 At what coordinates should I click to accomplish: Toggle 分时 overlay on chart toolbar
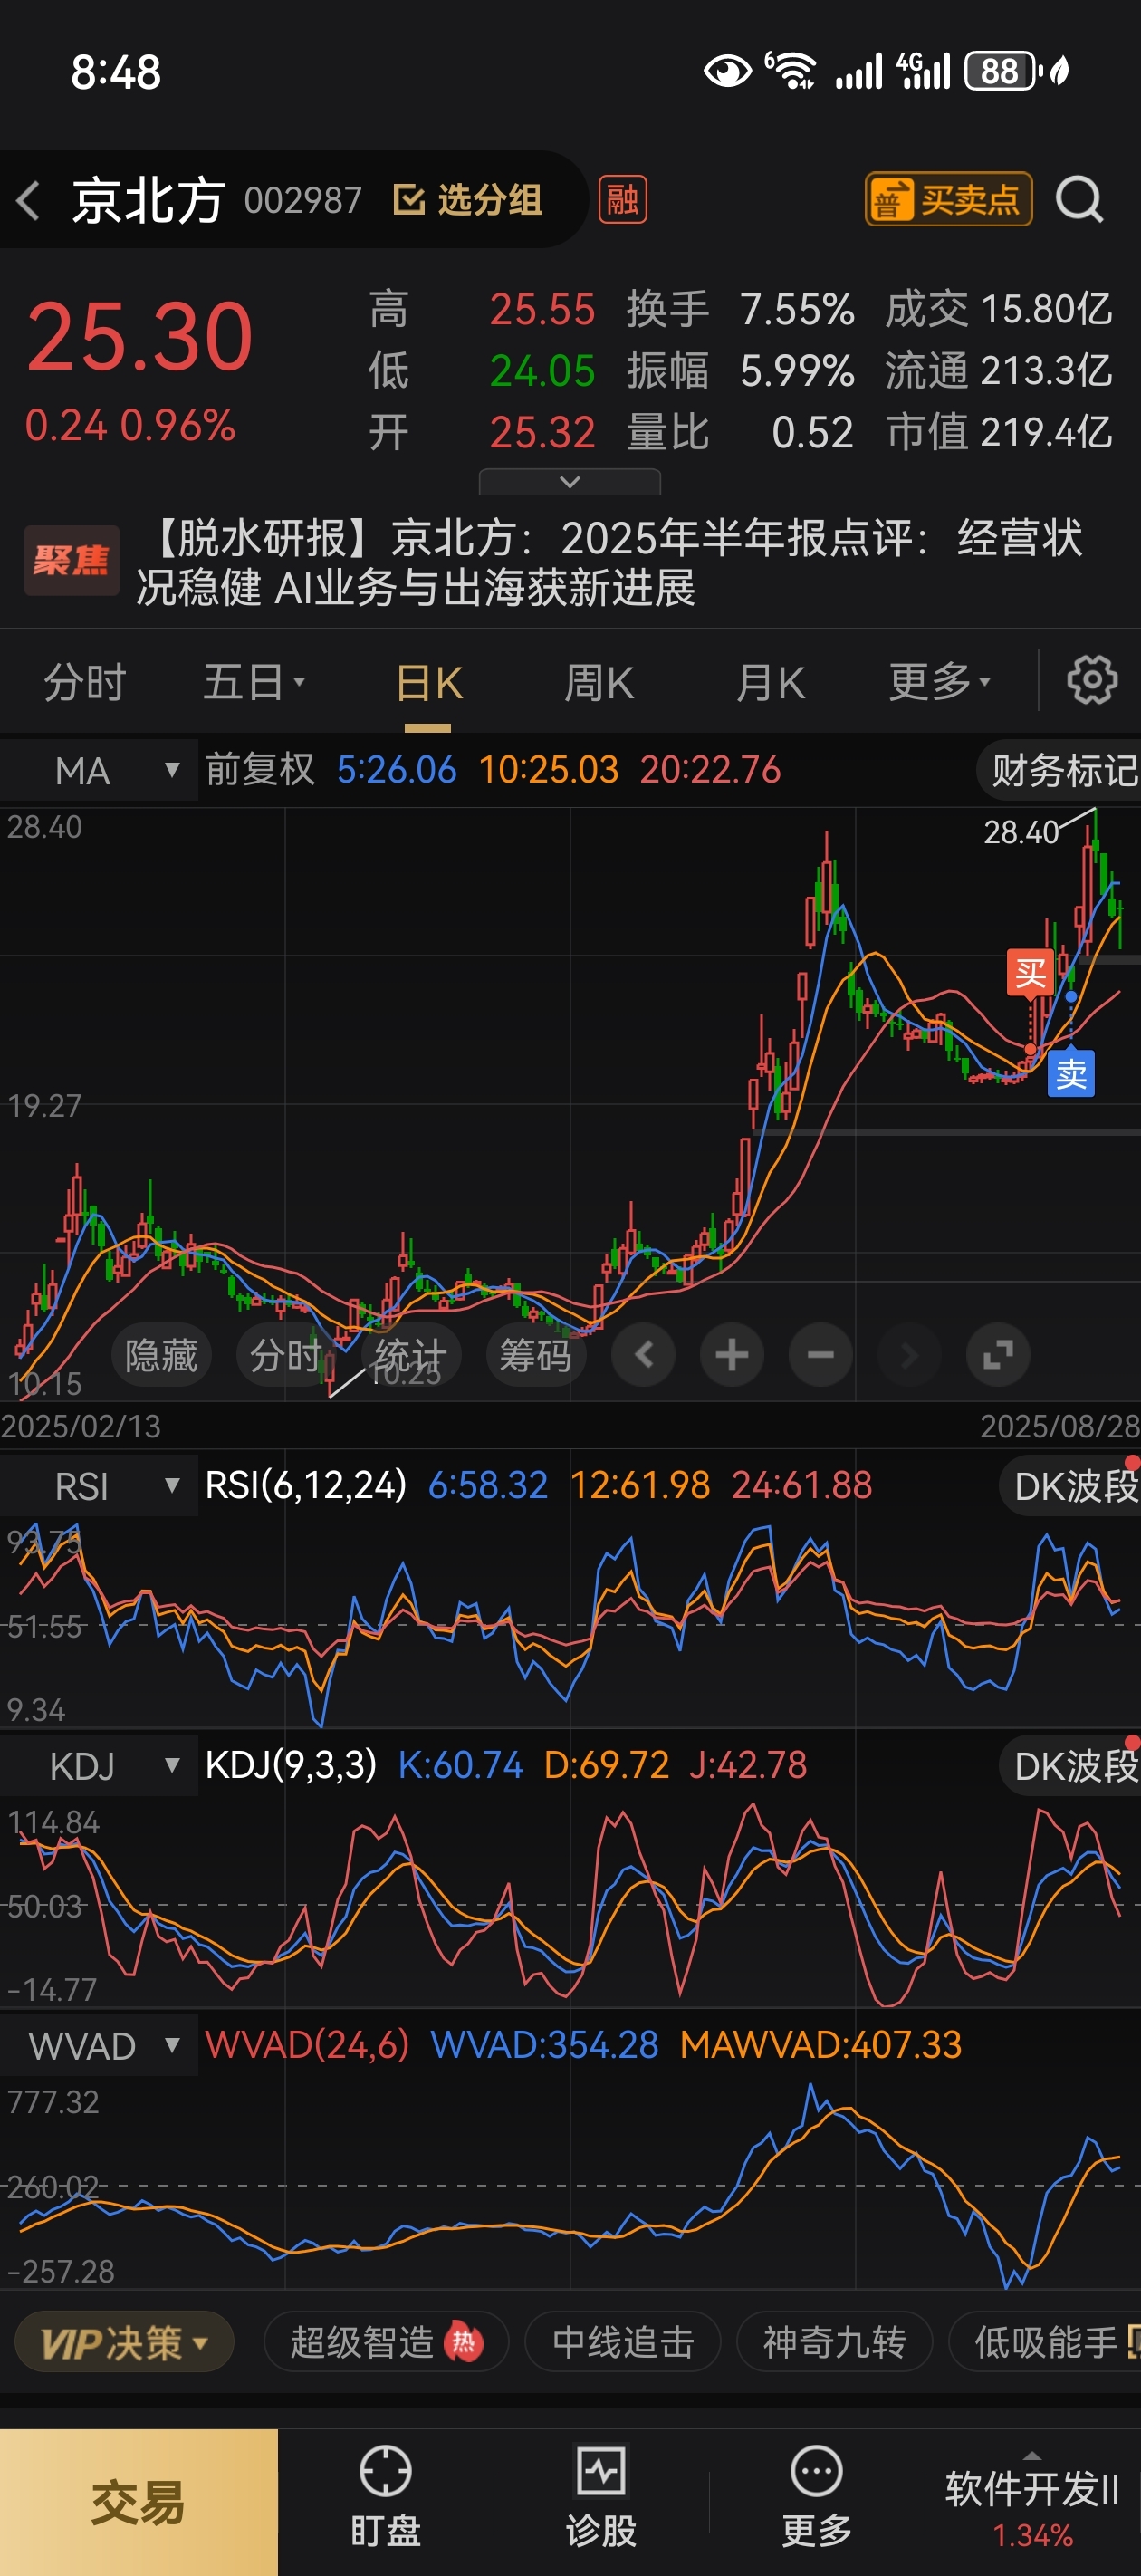(x=286, y=1356)
